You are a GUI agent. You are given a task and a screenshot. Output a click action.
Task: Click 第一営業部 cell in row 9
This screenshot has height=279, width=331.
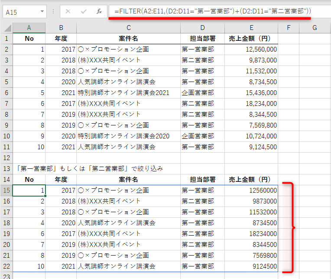[202, 125]
